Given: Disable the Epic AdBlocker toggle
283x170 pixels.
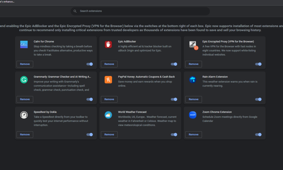Looking at the screenshot, I should (x=174, y=64).
